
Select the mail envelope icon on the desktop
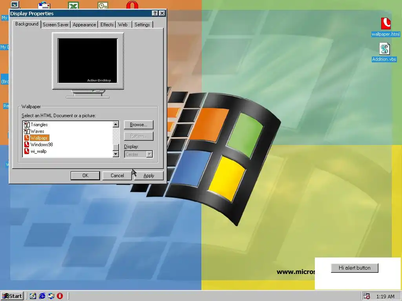tap(44, 5)
